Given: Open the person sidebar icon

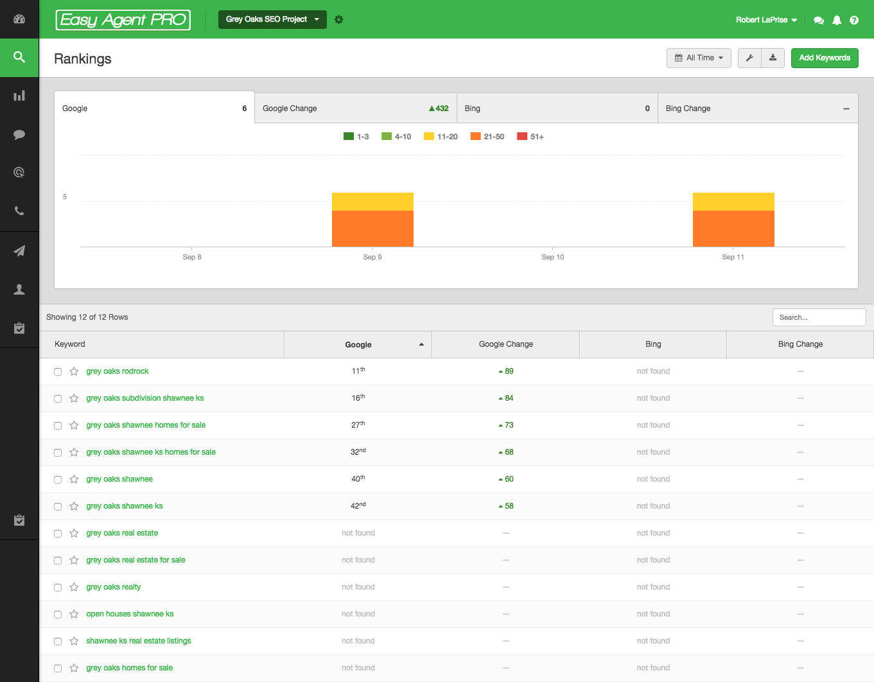Looking at the screenshot, I should tap(19, 290).
